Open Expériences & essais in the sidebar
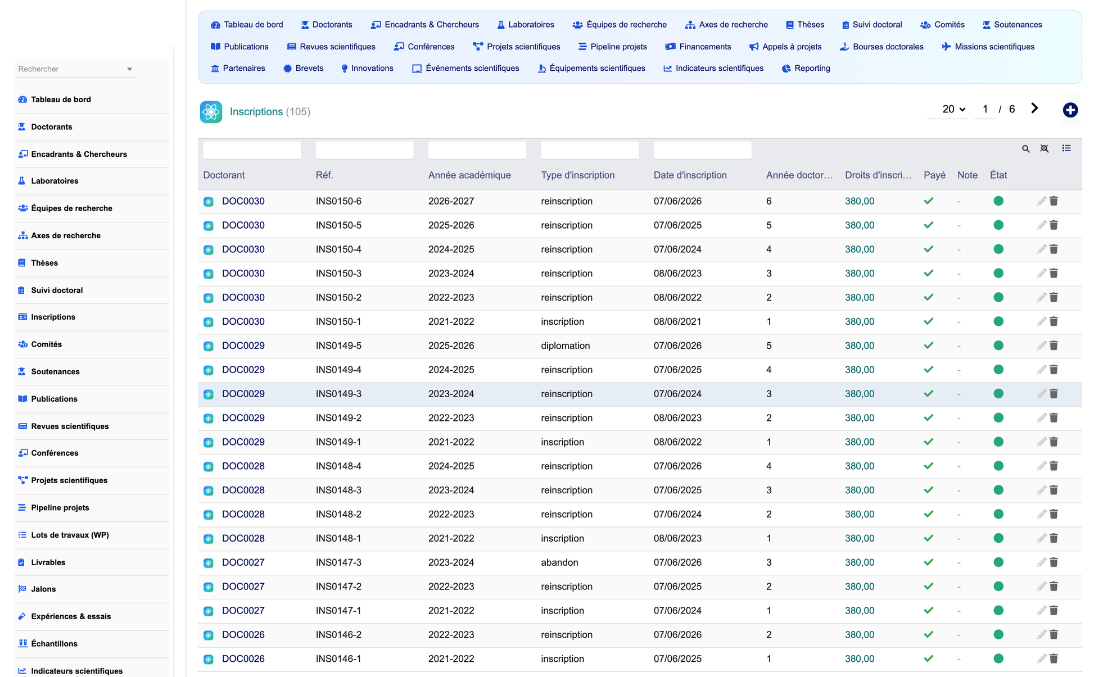1094x677 pixels. (71, 616)
